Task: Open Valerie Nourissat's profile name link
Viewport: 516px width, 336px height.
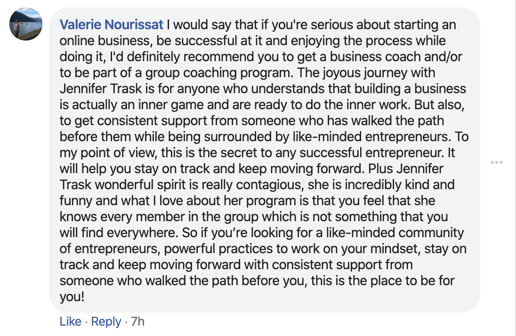Action: pyautogui.click(x=112, y=24)
